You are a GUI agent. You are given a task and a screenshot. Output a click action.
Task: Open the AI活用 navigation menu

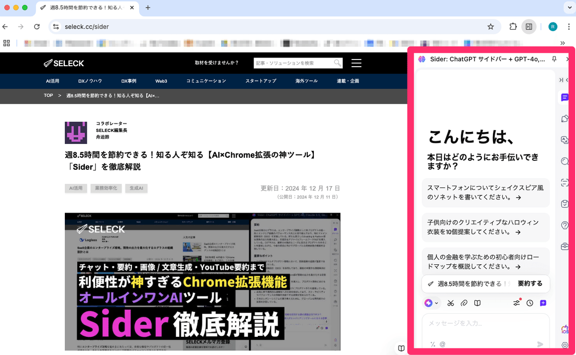point(52,81)
